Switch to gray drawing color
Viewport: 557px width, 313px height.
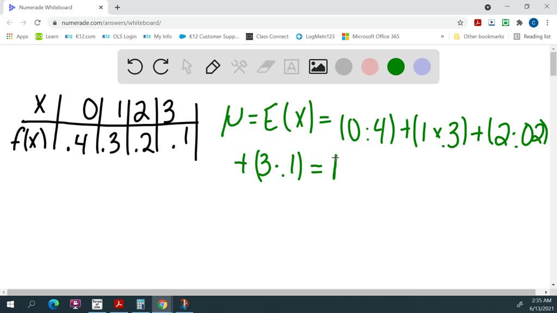[344, 66]
